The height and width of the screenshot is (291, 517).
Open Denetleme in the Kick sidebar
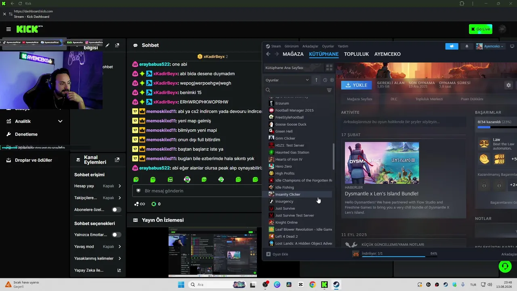point(26,134)
